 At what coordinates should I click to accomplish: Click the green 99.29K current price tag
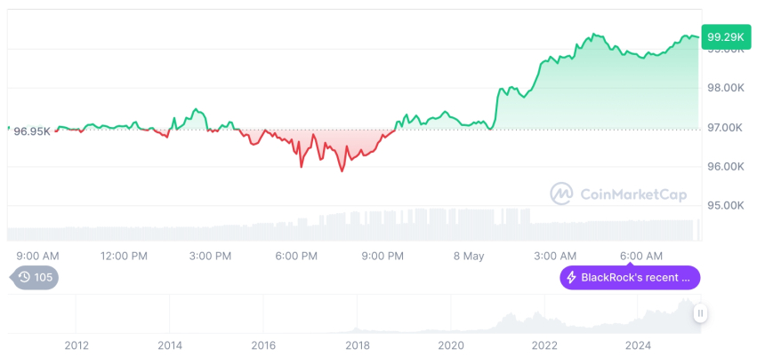tap(723, 37)
